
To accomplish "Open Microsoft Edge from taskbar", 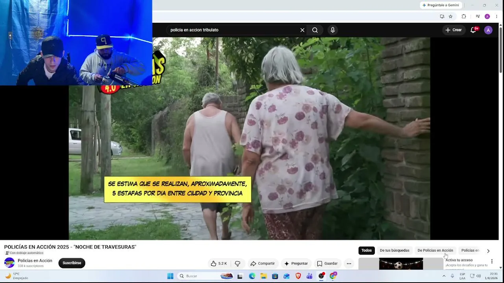I will pos(252,276).
